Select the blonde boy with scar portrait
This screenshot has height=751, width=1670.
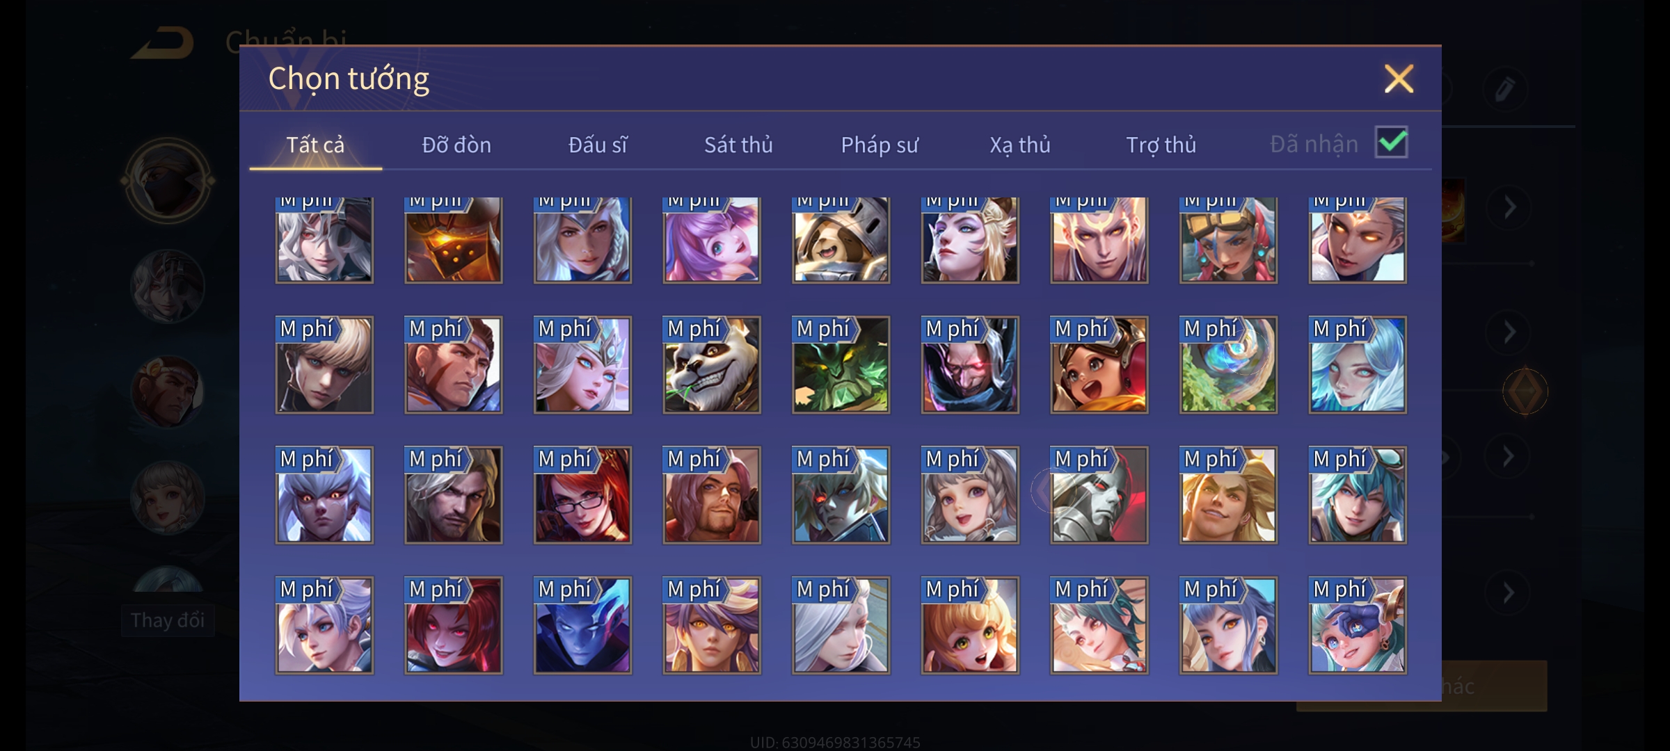(x=324, y=365)
